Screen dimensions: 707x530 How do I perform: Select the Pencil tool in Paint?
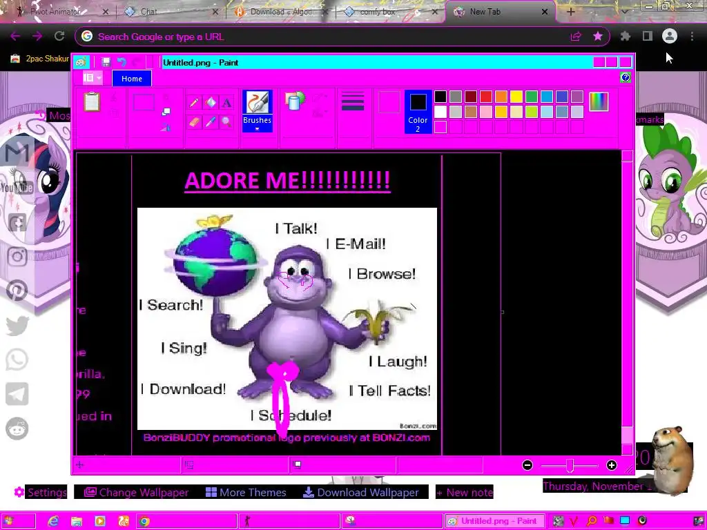[194, 103]
